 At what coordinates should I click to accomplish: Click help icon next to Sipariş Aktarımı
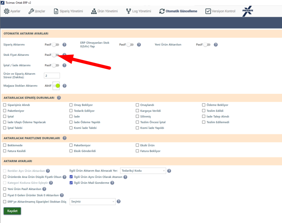64,45
